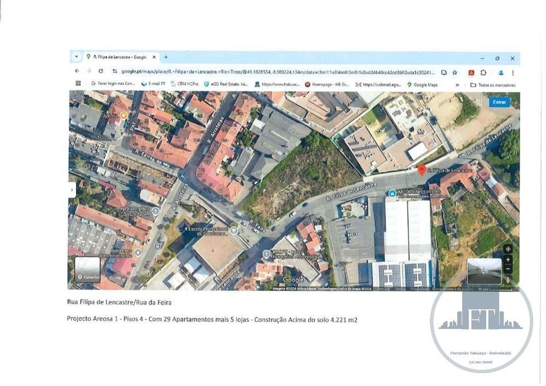
Task: Toggle map layers with the Camadas tile
Action: (x=87, y=269)
